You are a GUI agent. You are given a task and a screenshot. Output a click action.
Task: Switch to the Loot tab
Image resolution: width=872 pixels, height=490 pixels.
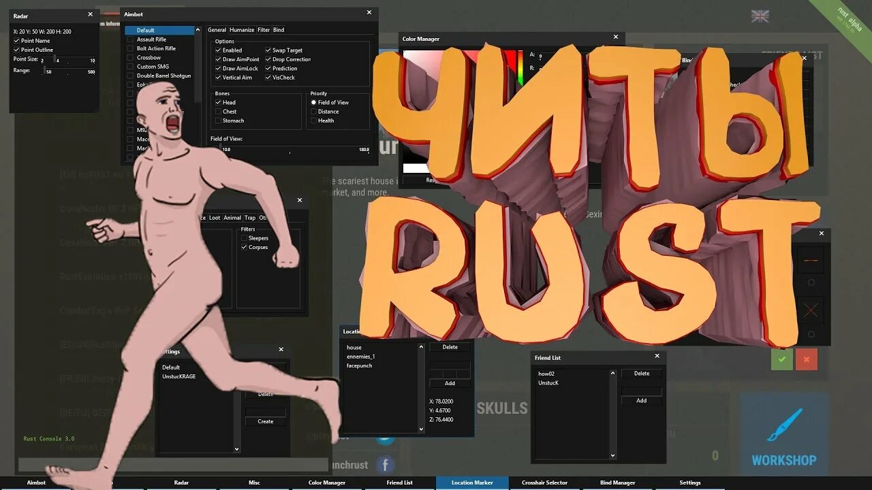pos(215,218)
